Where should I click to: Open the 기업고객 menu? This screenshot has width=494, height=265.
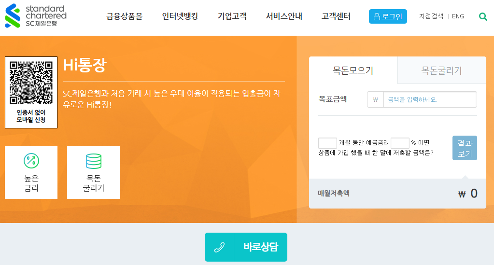[232, 16]
